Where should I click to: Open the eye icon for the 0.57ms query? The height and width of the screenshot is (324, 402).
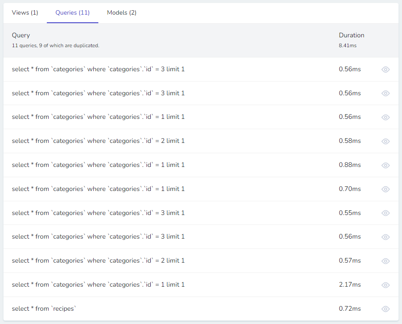click(385, 260)
